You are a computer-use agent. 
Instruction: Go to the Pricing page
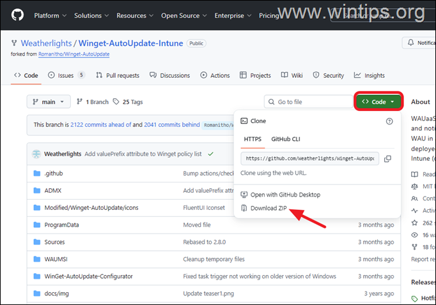(269, 15)
